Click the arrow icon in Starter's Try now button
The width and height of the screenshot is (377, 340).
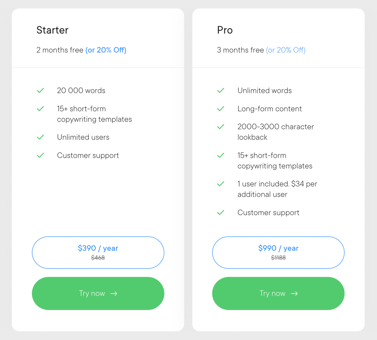114,294
